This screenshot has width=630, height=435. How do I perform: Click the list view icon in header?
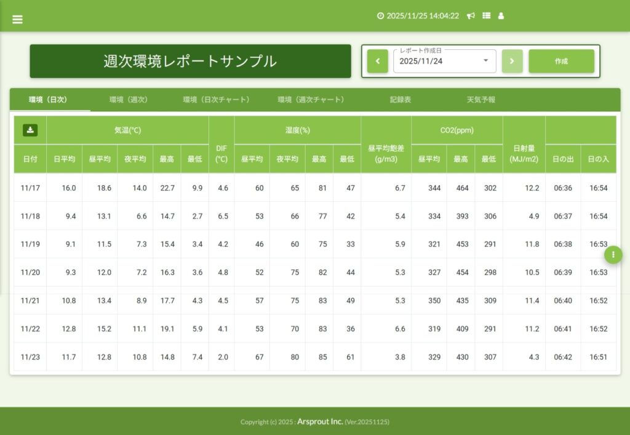[x=486, y=16]
